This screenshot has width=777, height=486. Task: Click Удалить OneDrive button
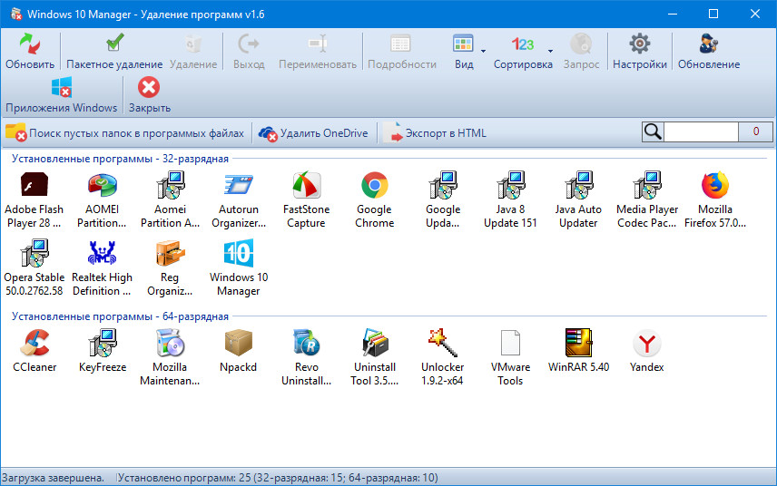[x=314, y=133]
